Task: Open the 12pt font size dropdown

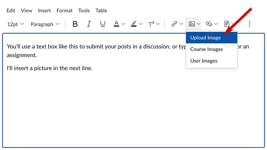Action: pyautogui.click(x=16, y=24)
